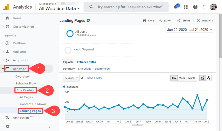The height and width of the screenshot is (131, 222).
Task: Click the Share report icon
Action: pyautogui.click(x=179, y=21)
